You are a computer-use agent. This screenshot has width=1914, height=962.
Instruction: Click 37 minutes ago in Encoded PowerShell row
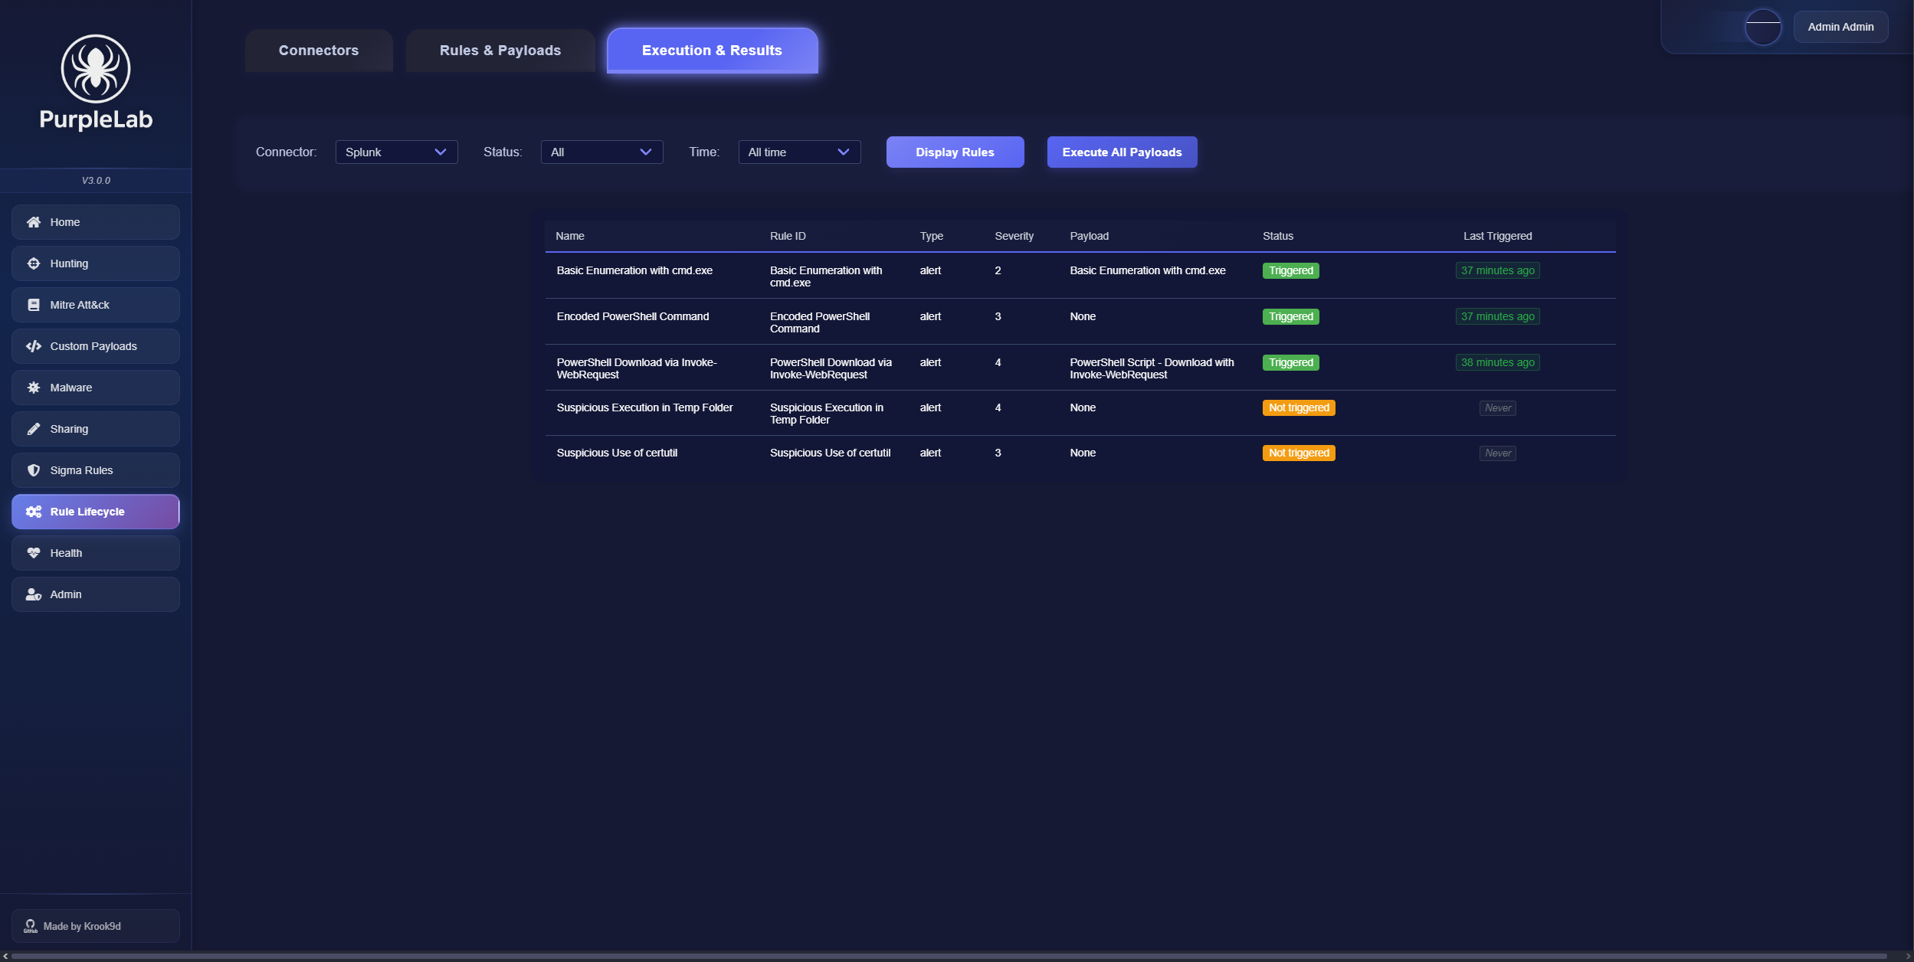tap(1497, 316)
